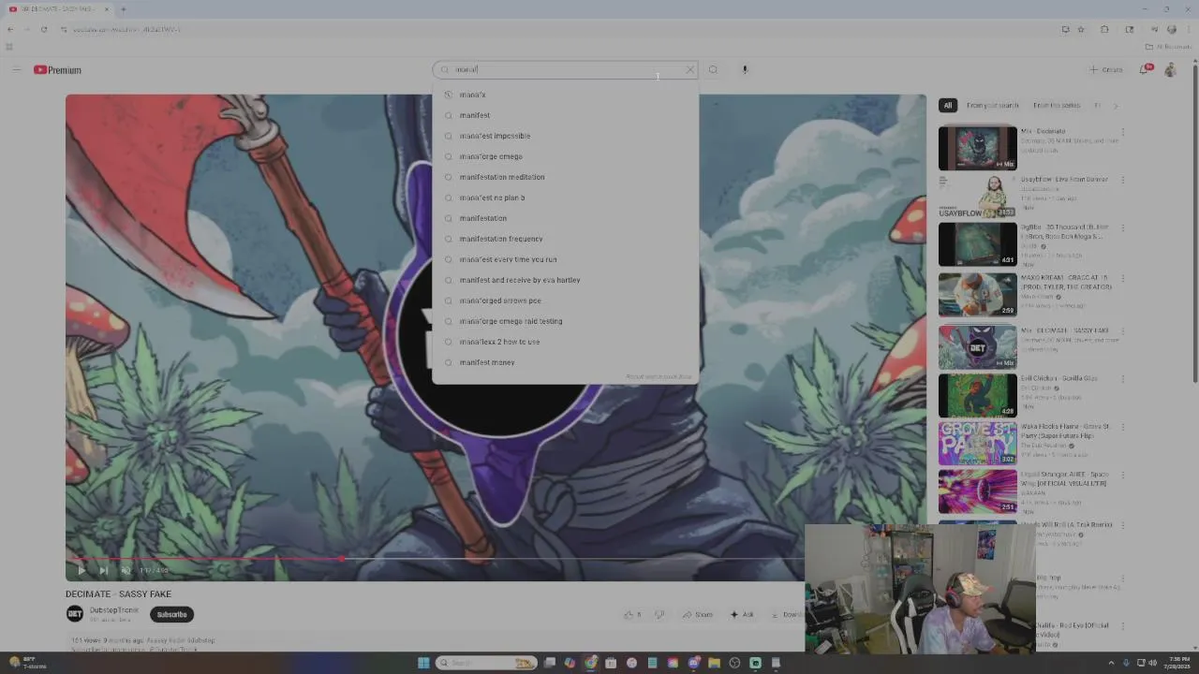
Task: Click the progress bar scrubber dot
Action: (x=343, y=559)
